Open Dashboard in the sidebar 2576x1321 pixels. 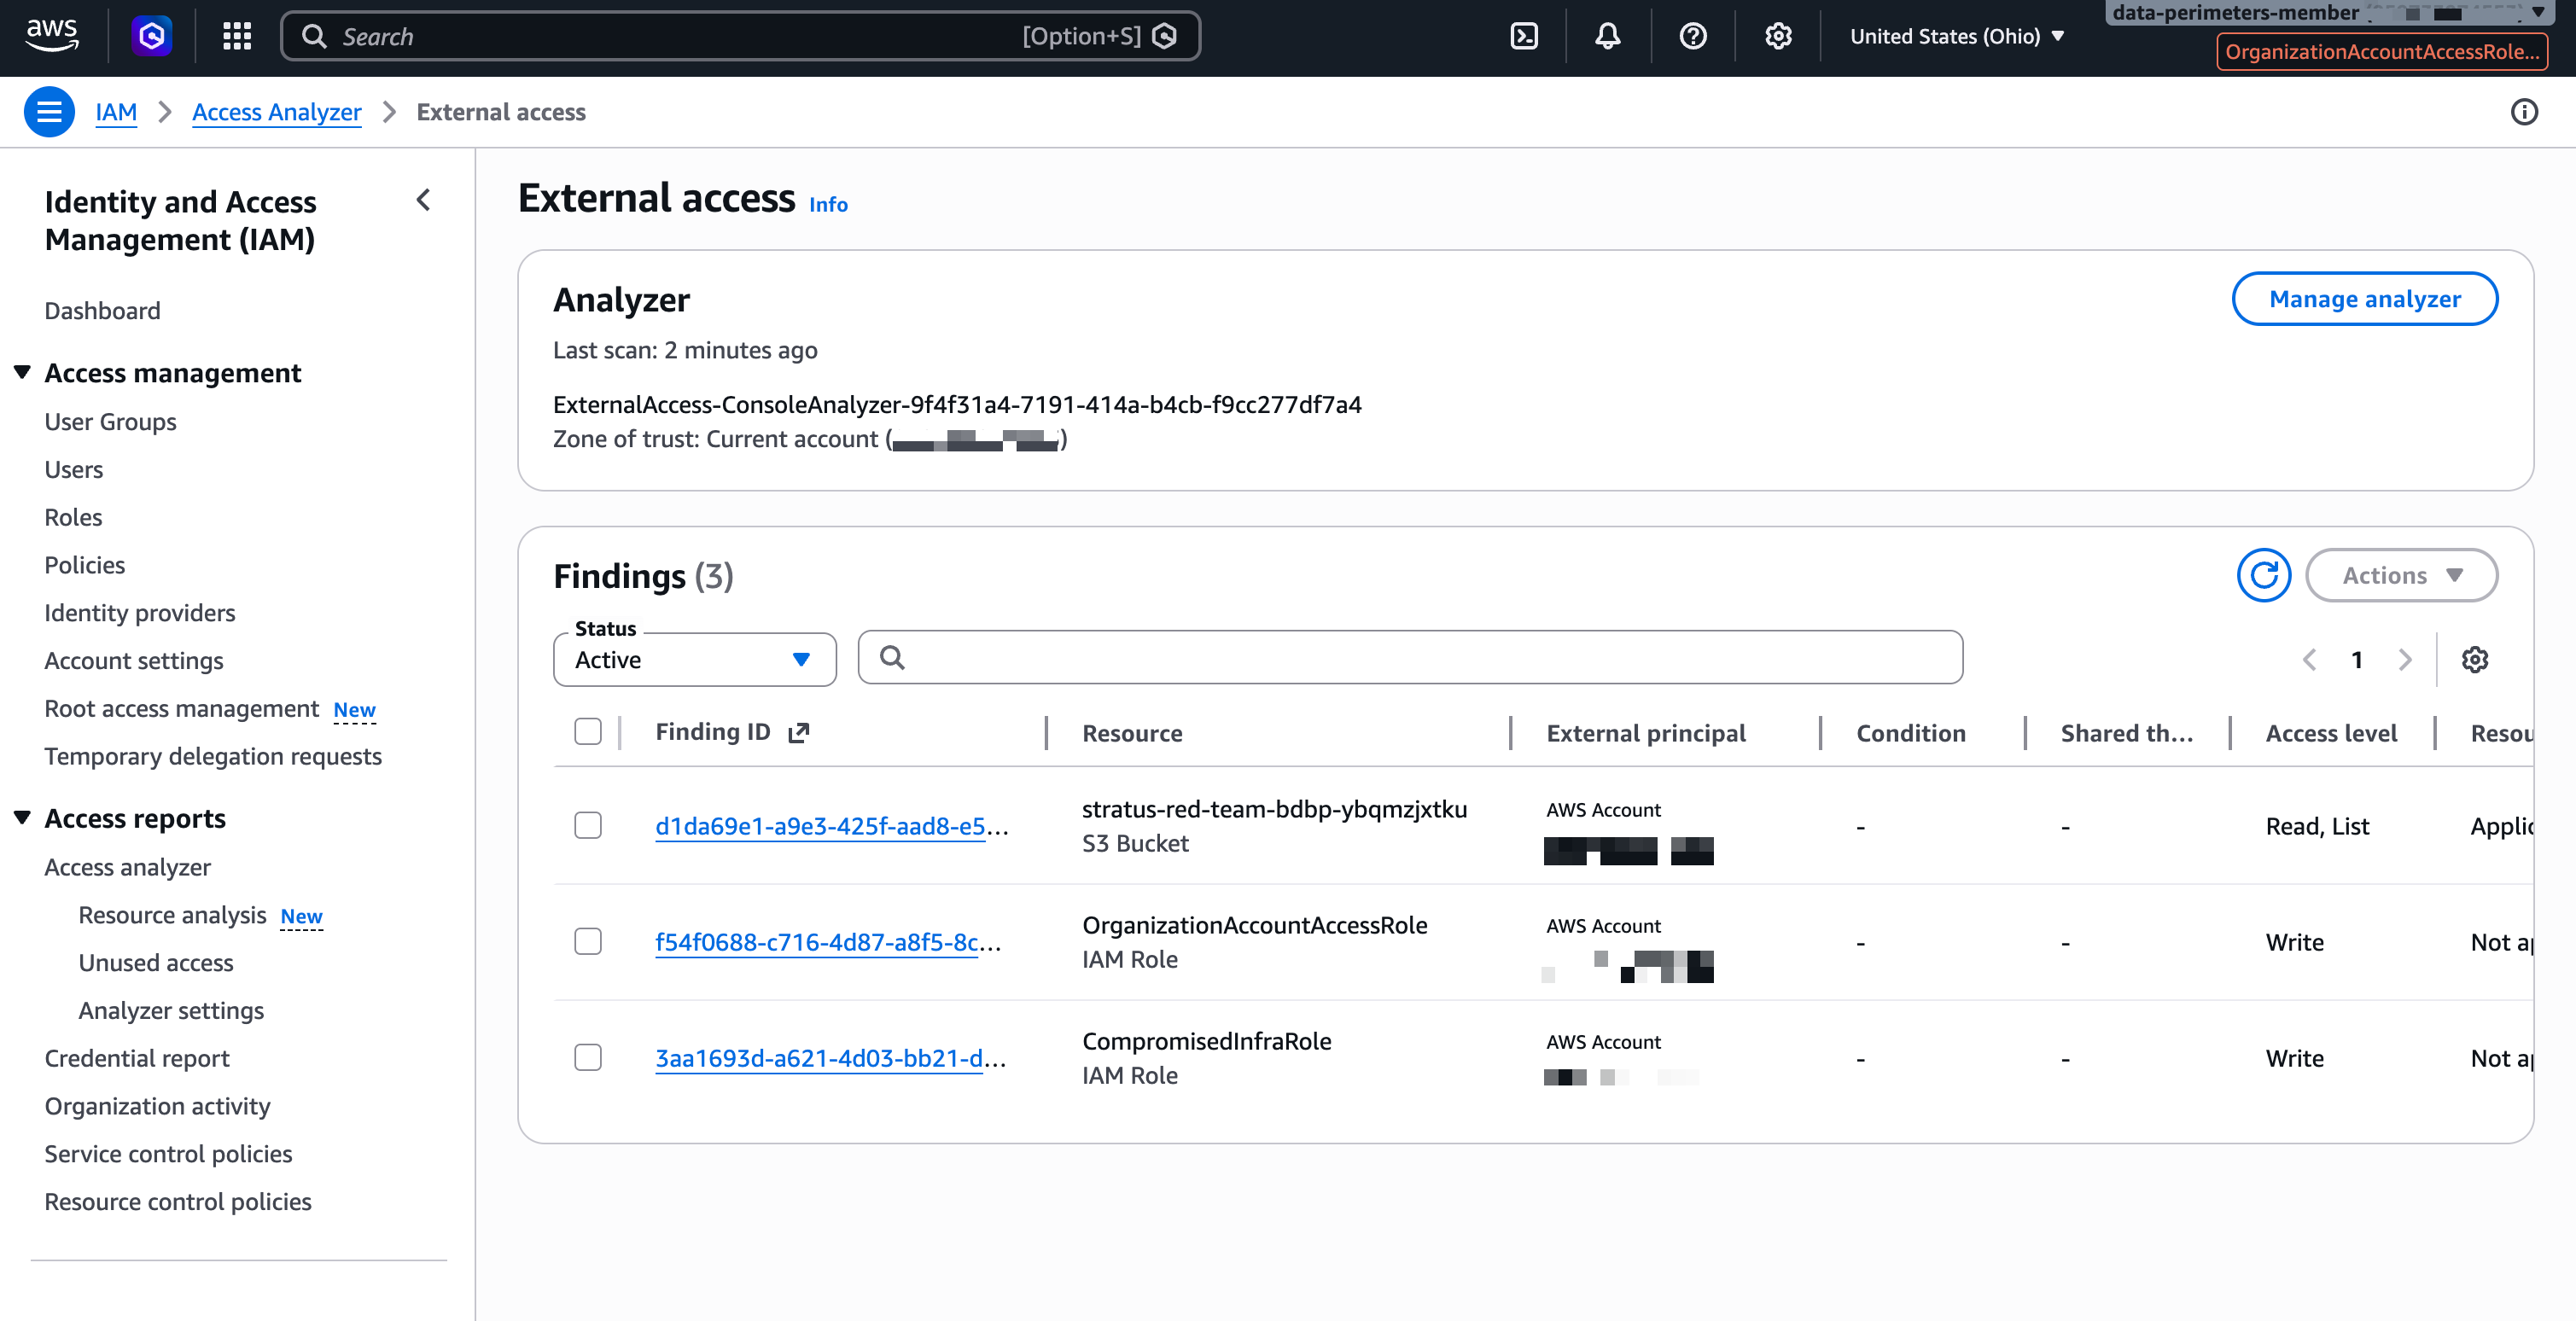(102, 310)
